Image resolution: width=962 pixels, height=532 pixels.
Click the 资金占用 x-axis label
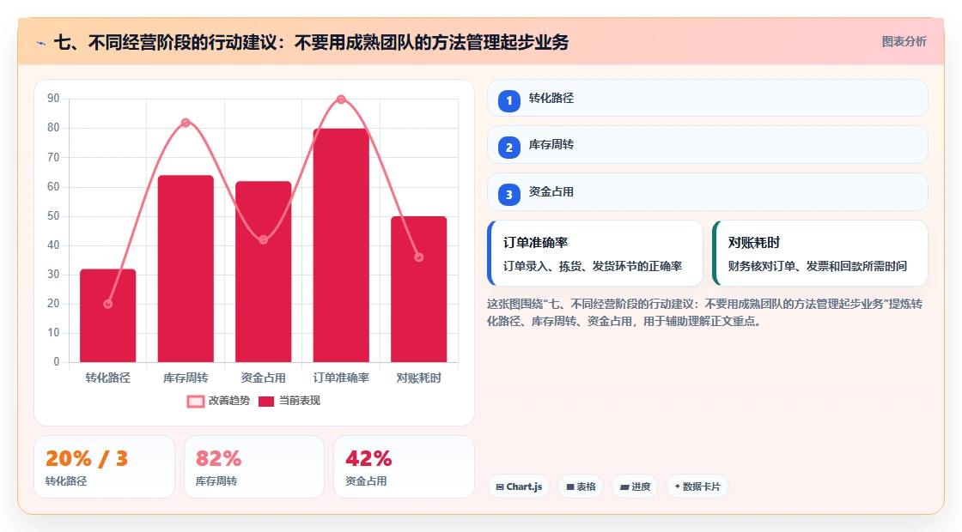(x=263, y=378)
